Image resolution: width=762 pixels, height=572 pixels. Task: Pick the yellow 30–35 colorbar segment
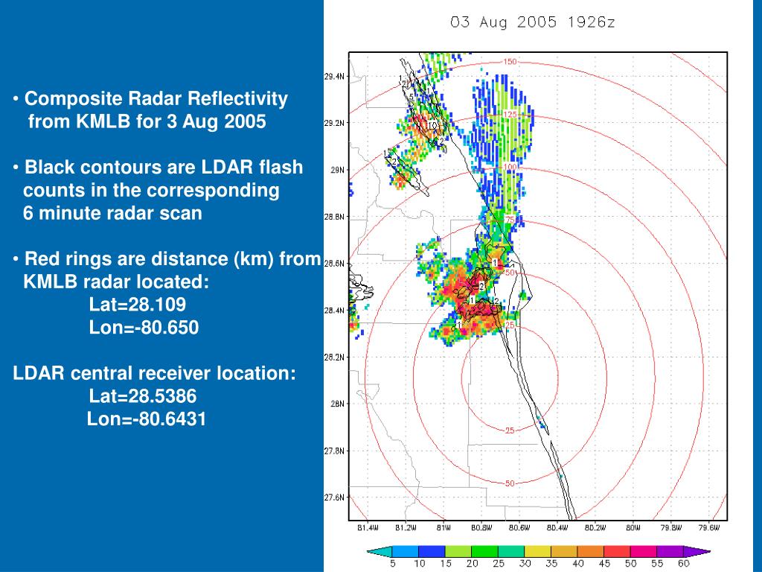537,551
